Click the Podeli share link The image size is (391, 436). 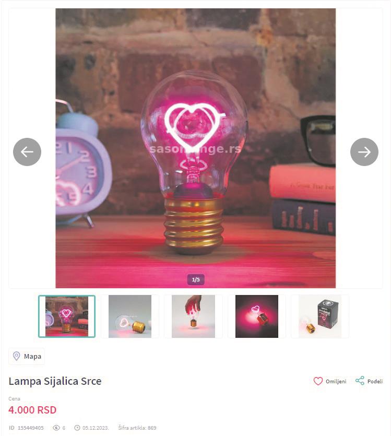(x=369, y=381)
